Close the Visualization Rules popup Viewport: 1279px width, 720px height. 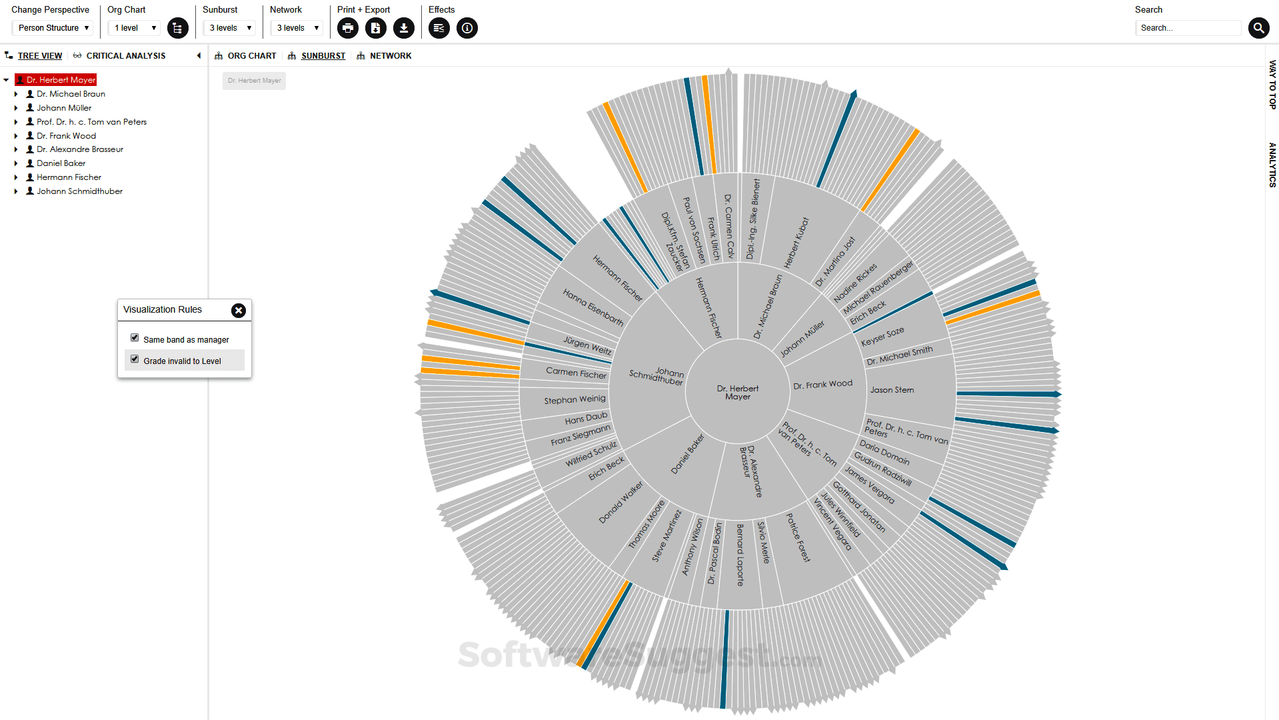click(x=239, y=310)
